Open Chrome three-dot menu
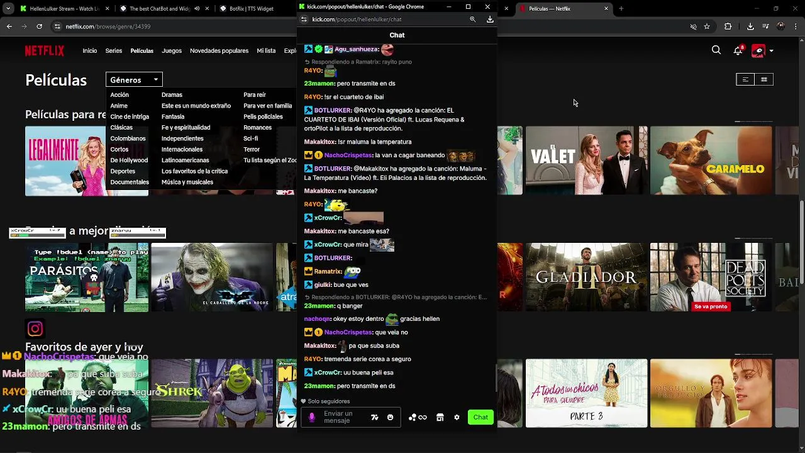This screenshot has width=805, height=453. [x=796, y=26]
